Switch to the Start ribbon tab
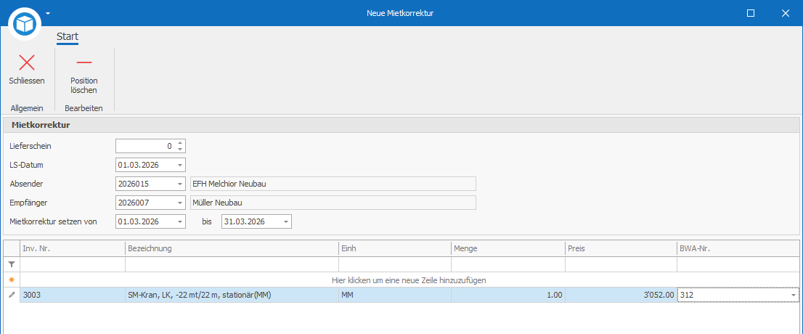 pos(67,37)
